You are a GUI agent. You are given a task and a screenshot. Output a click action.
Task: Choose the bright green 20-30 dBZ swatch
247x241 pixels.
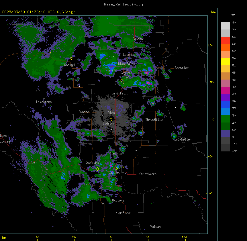click(225, 119)
